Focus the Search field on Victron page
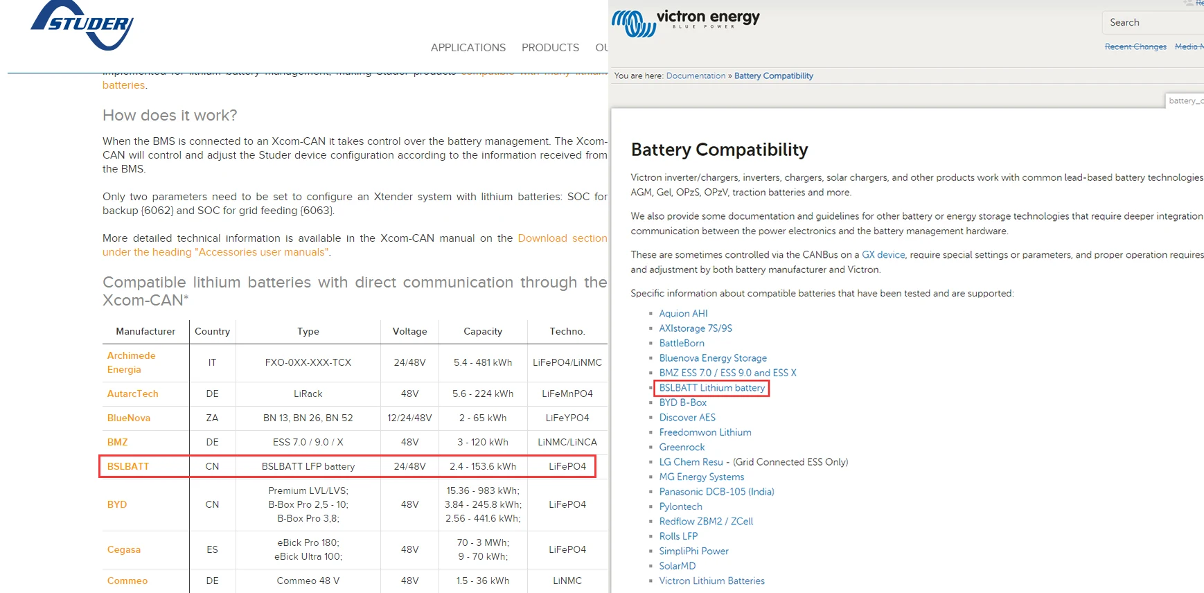Image resolution: width=1204 pixels, height=593 pixels. 1153,22
